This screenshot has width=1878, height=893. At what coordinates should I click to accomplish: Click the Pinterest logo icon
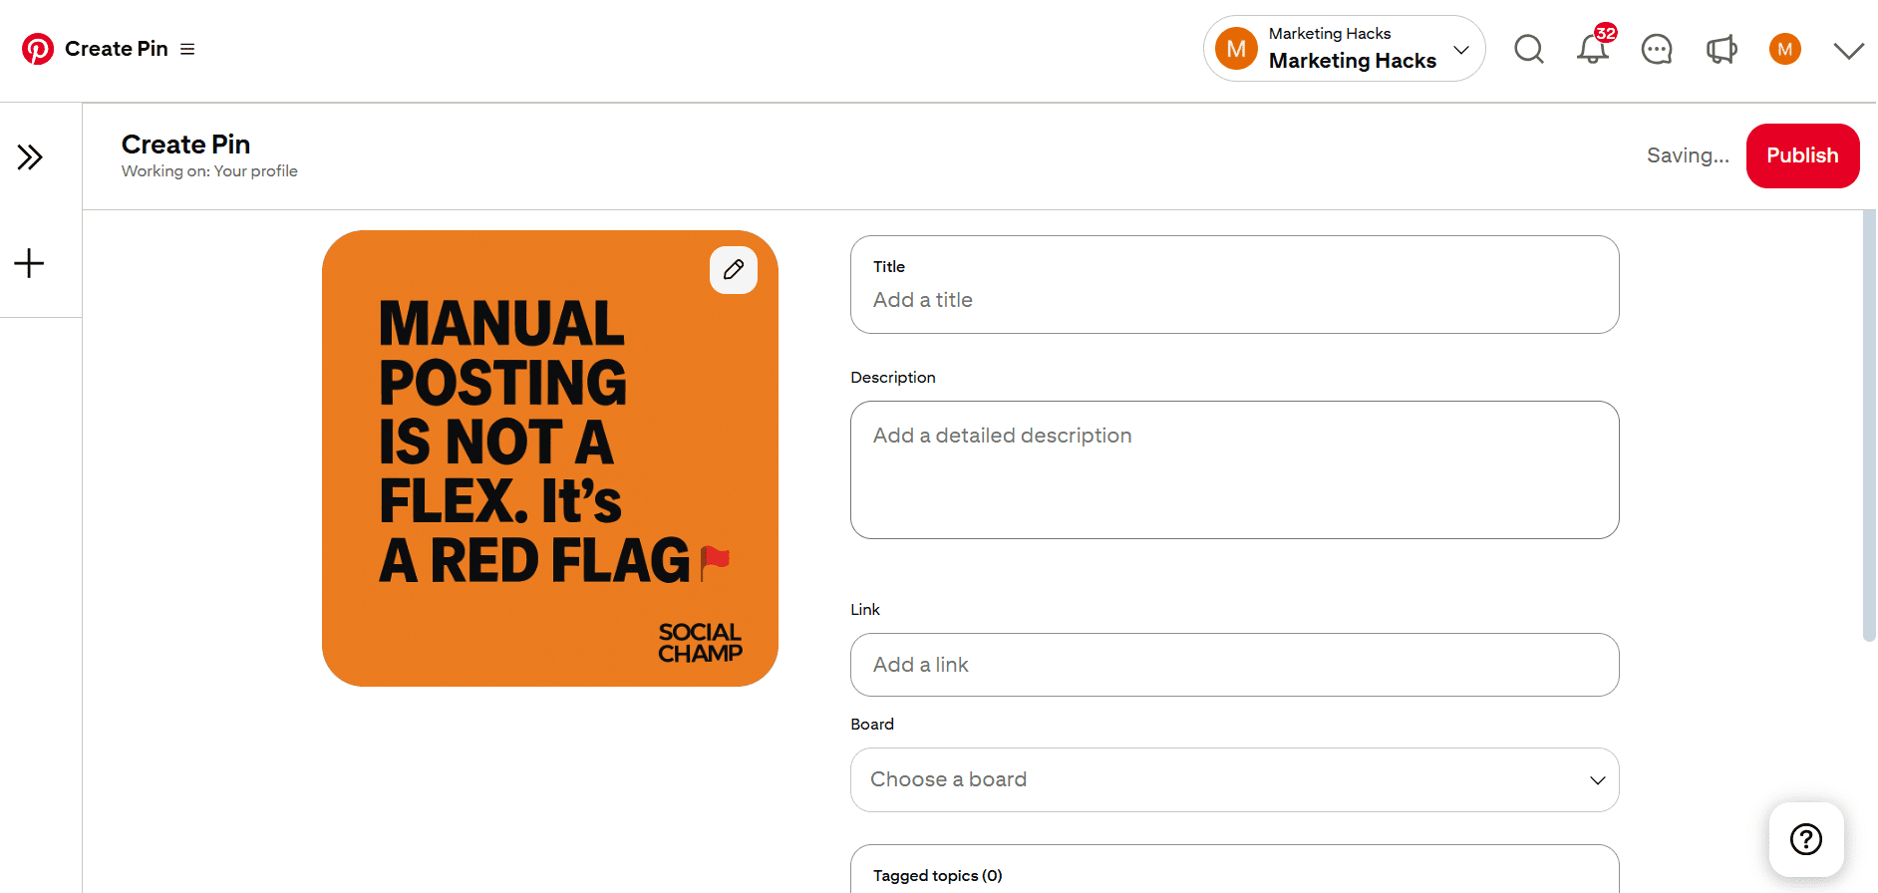(38, 49)
